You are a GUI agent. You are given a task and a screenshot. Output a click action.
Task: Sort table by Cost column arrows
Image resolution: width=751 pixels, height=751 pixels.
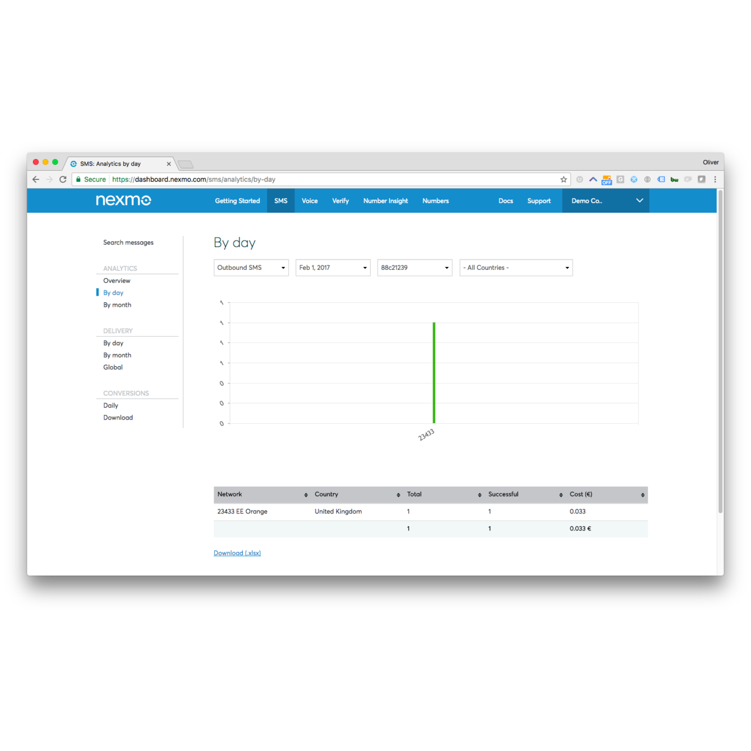click(642, 495)
